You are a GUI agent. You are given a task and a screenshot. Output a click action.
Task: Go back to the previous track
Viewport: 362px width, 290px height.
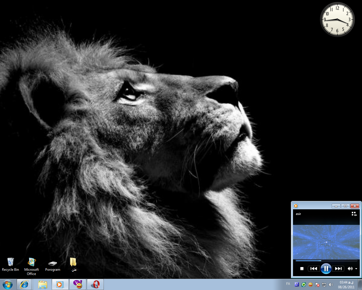pos(314,268)
